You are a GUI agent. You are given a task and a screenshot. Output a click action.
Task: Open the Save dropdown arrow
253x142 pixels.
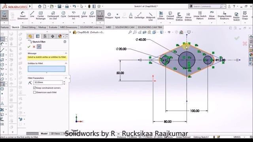coord(63,6)
